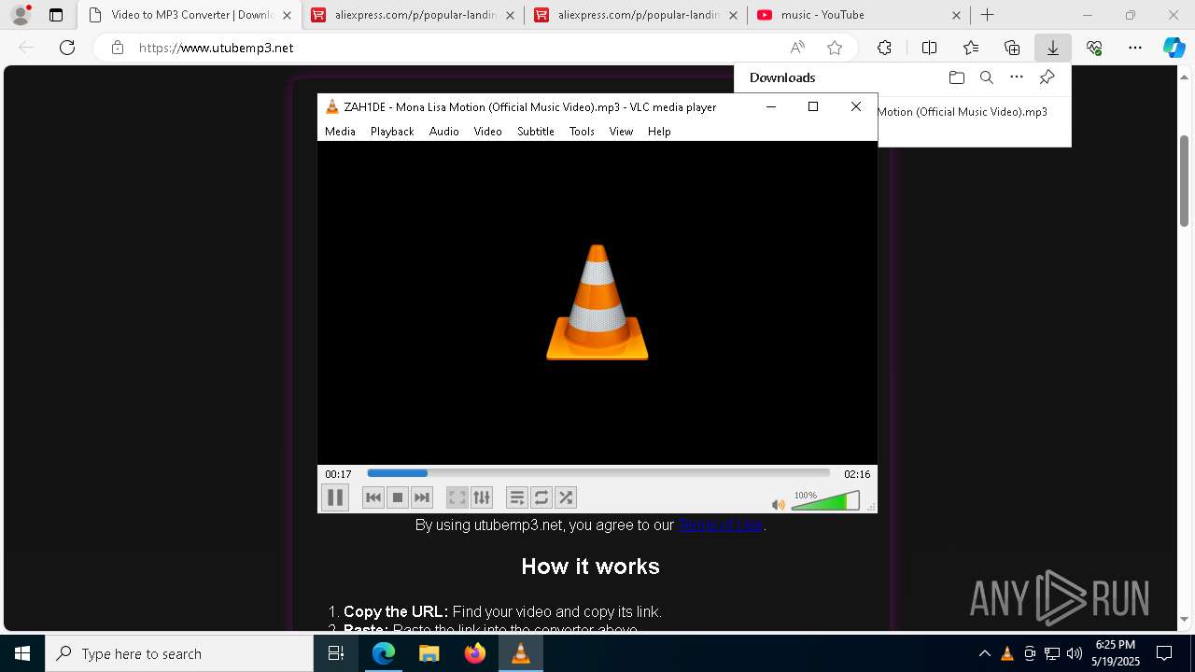1195x672 pixels.
Task: Open the VLC Tools menu
Action: pos(582,132)
